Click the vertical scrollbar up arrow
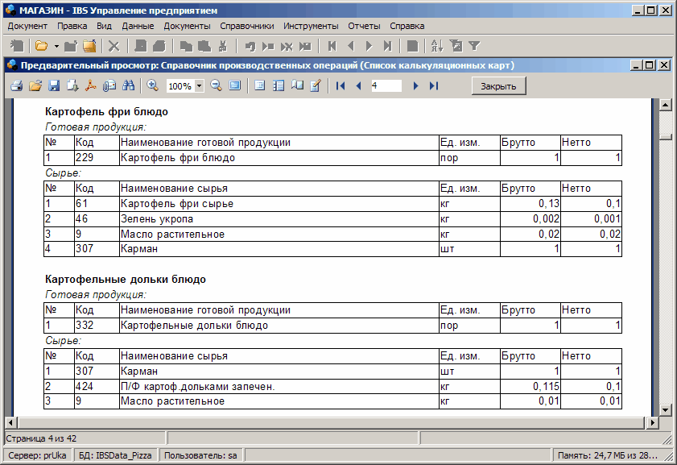Image resolution: width=677 pixels, height=465 pixels. point(666,104)
